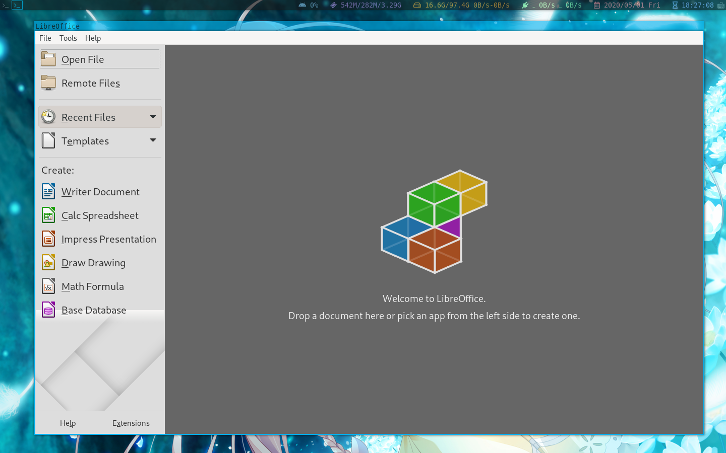Screen dimensions: 726x453
Task: Click the Base Database icon
Action: [48, 310]
